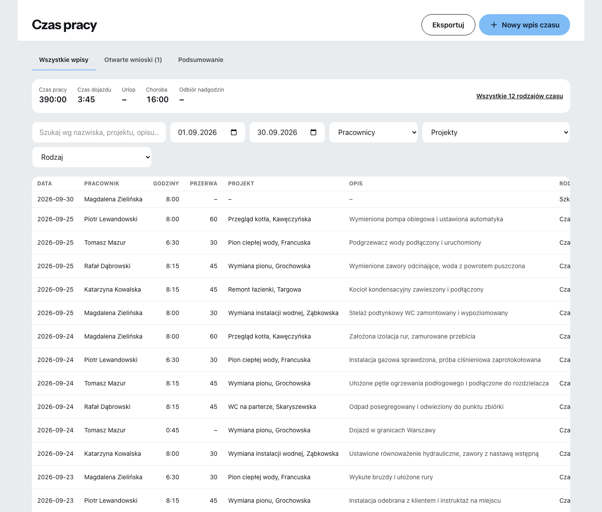
Task: Click description Wykute bruzdy i ułożone rury
Action: 391,477
